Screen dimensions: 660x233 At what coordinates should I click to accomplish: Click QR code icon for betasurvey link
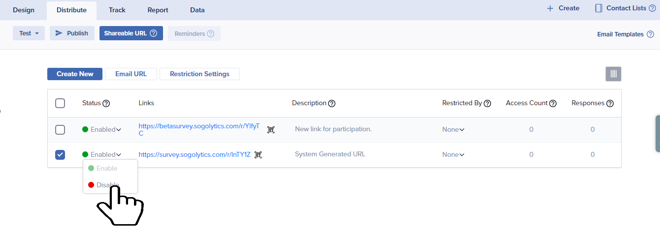[271, 130]
